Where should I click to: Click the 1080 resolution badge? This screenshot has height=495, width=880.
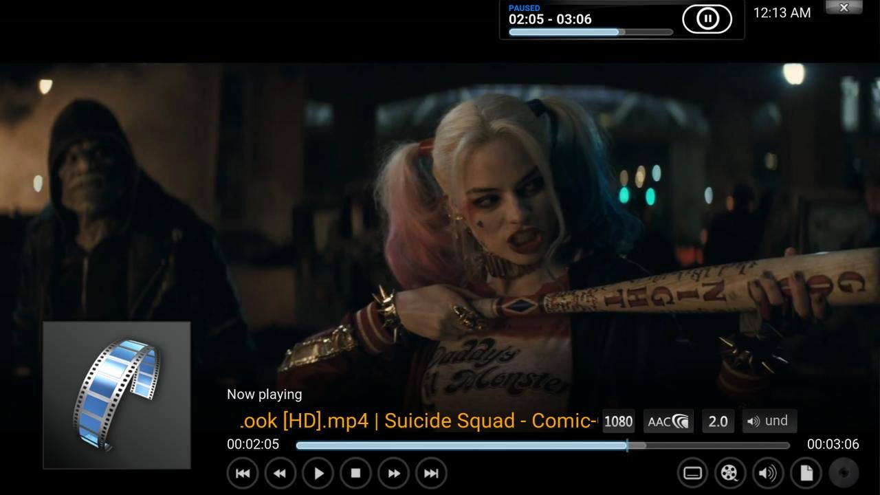(x=618, y=421)
